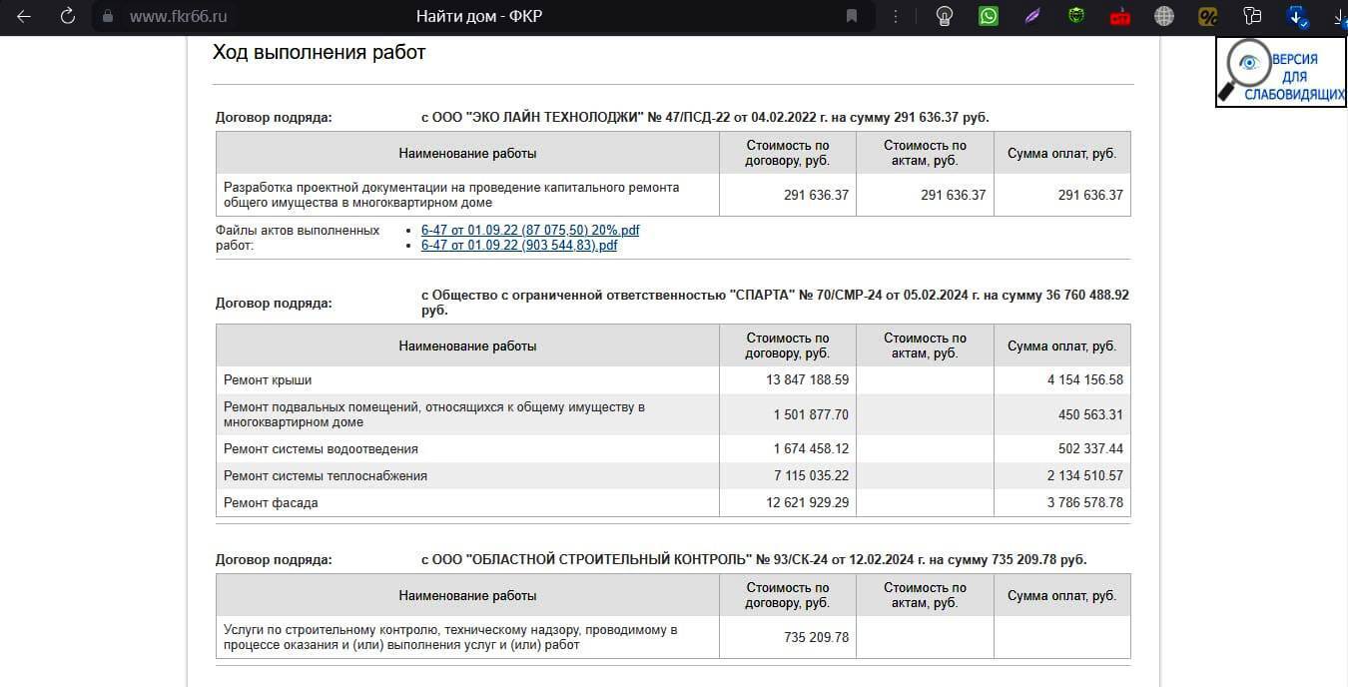Open file 6-47 от 01.09.22 (87 075,50) 20%.pdf
This screenshot has width=1348, height=687.
pos(530,230)
